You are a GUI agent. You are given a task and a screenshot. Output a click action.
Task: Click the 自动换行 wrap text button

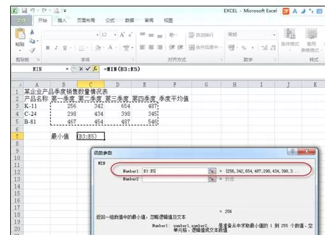point(201,35)
